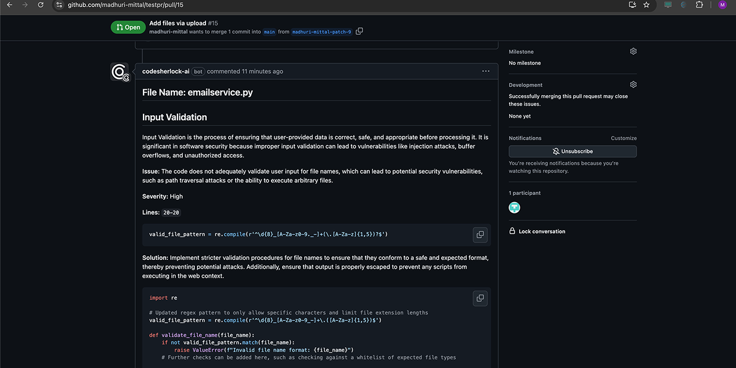Copy the branch name using copy icon
The height and width of the screenshot is (368, 736).
coord(359,31)
